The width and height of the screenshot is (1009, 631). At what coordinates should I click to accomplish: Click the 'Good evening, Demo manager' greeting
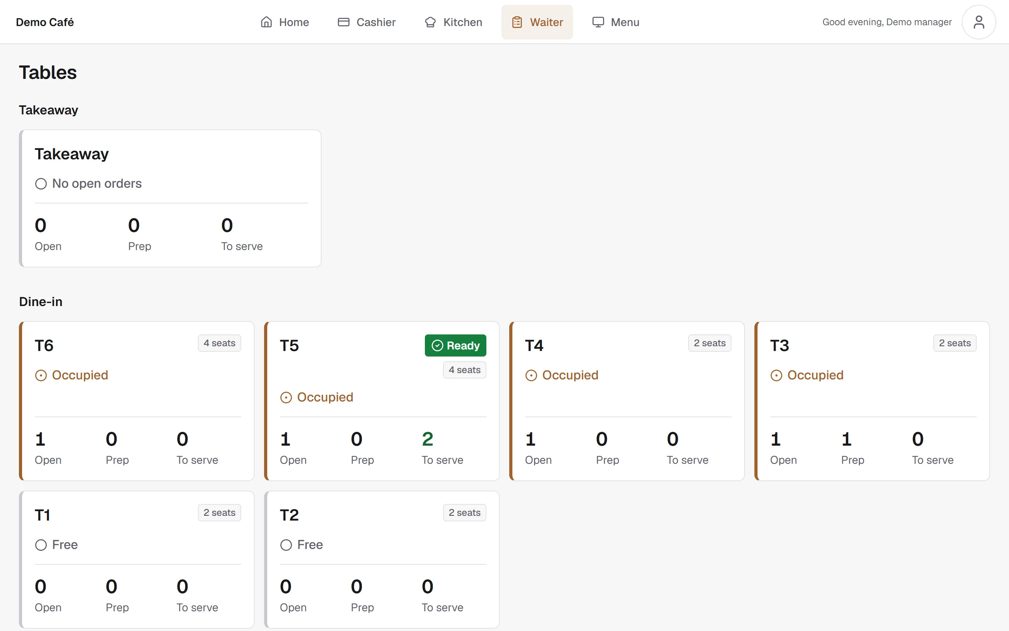pyautogui.click(x=887, y=22)
